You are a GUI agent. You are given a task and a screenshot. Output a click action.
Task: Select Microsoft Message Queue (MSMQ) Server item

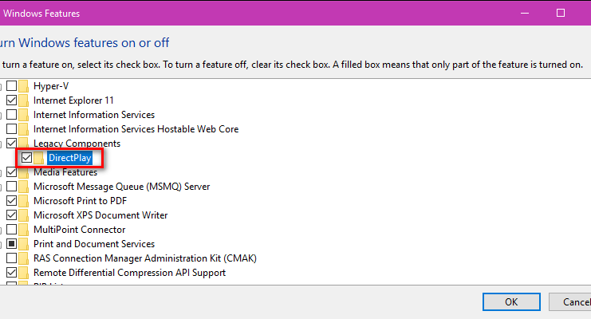click(x=121, y=187)
